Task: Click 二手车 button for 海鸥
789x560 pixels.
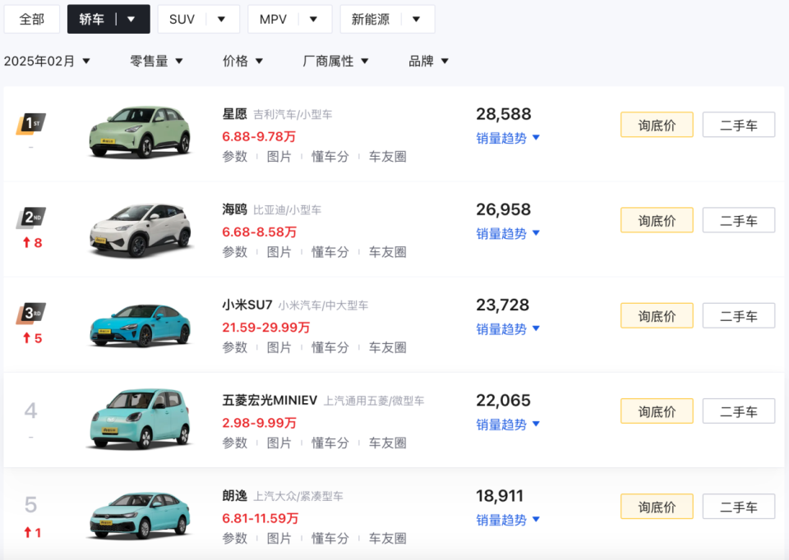Action: 738,219
